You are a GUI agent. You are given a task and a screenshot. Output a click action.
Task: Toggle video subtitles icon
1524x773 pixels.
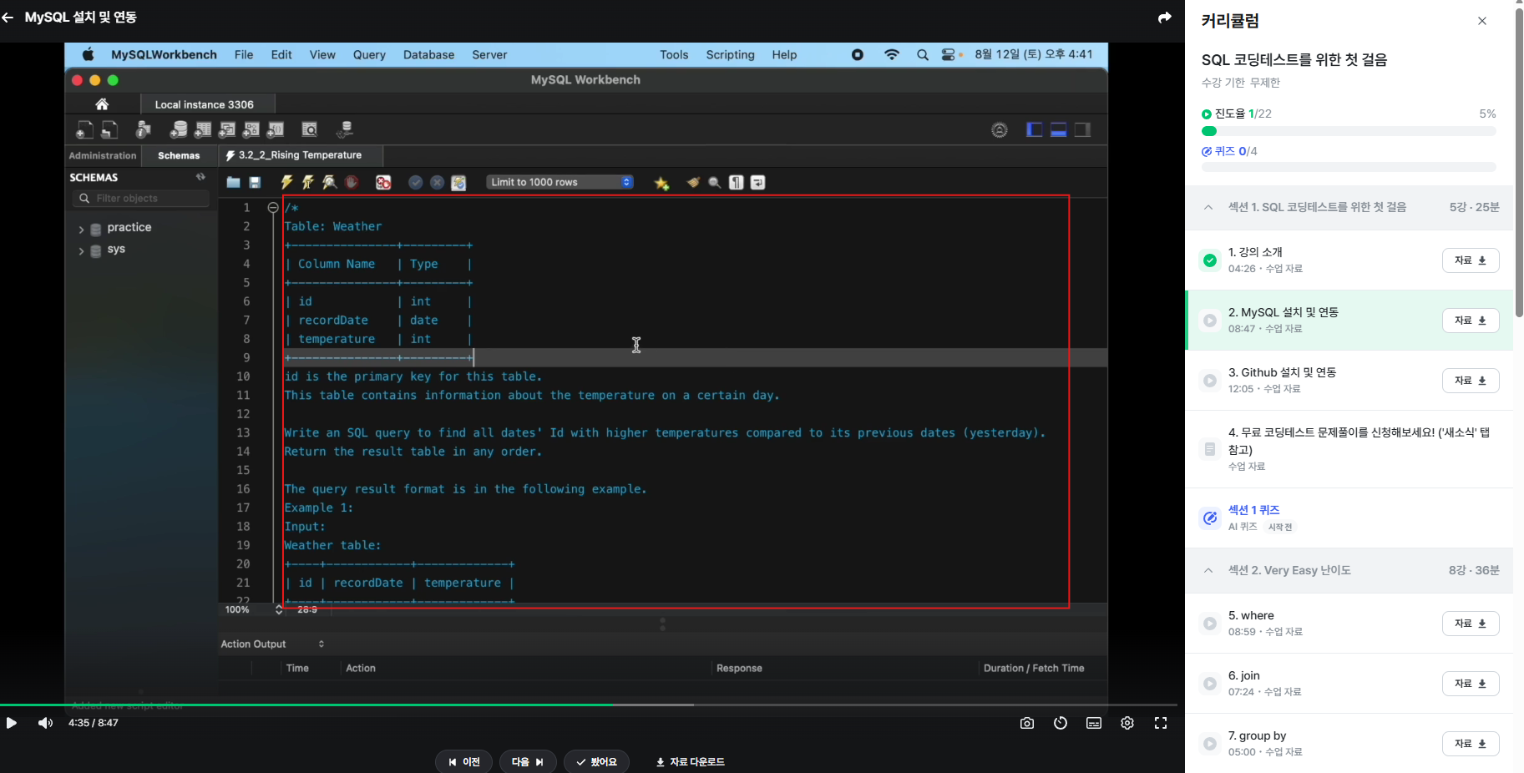pyautogui.click(x=1094, y=723)
